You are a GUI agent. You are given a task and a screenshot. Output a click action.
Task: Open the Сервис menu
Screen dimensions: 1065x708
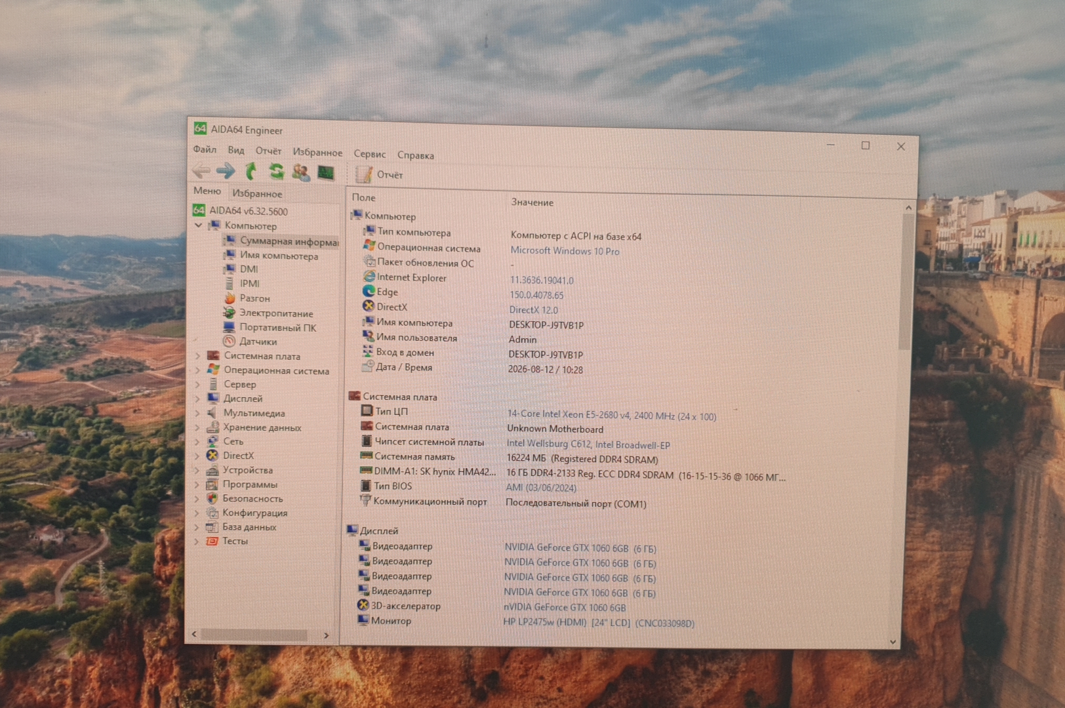pyautogui.click(x=370, y=154)
